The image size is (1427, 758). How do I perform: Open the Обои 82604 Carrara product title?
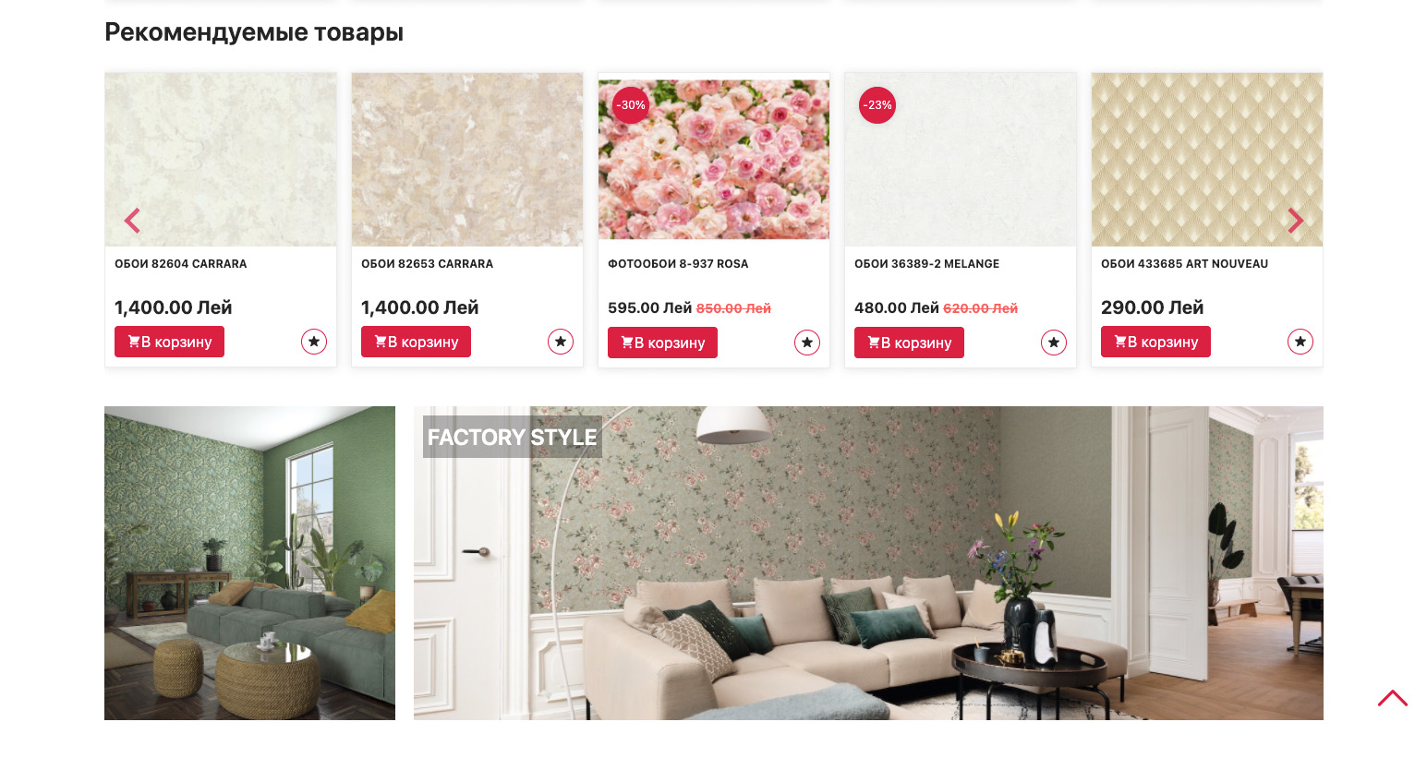(x=181, y=264)
